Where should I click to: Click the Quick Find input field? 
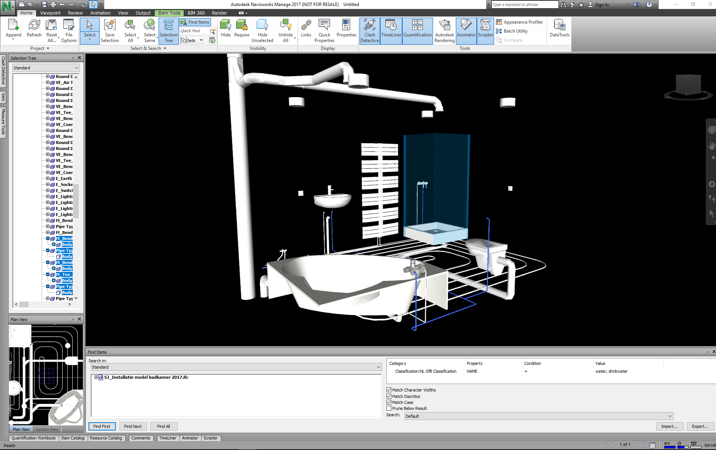click(x=194, y=31)
